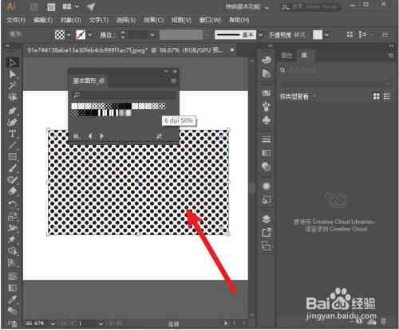Open the 文件(F) menu
This screenshot has width=399, height=330.
[16, 21]
